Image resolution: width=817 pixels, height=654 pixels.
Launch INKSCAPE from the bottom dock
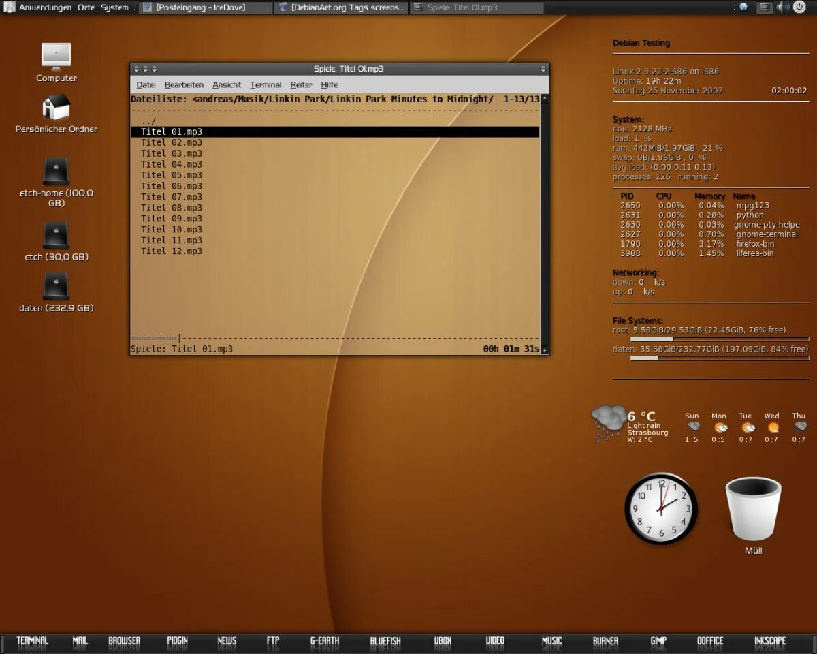769,641
